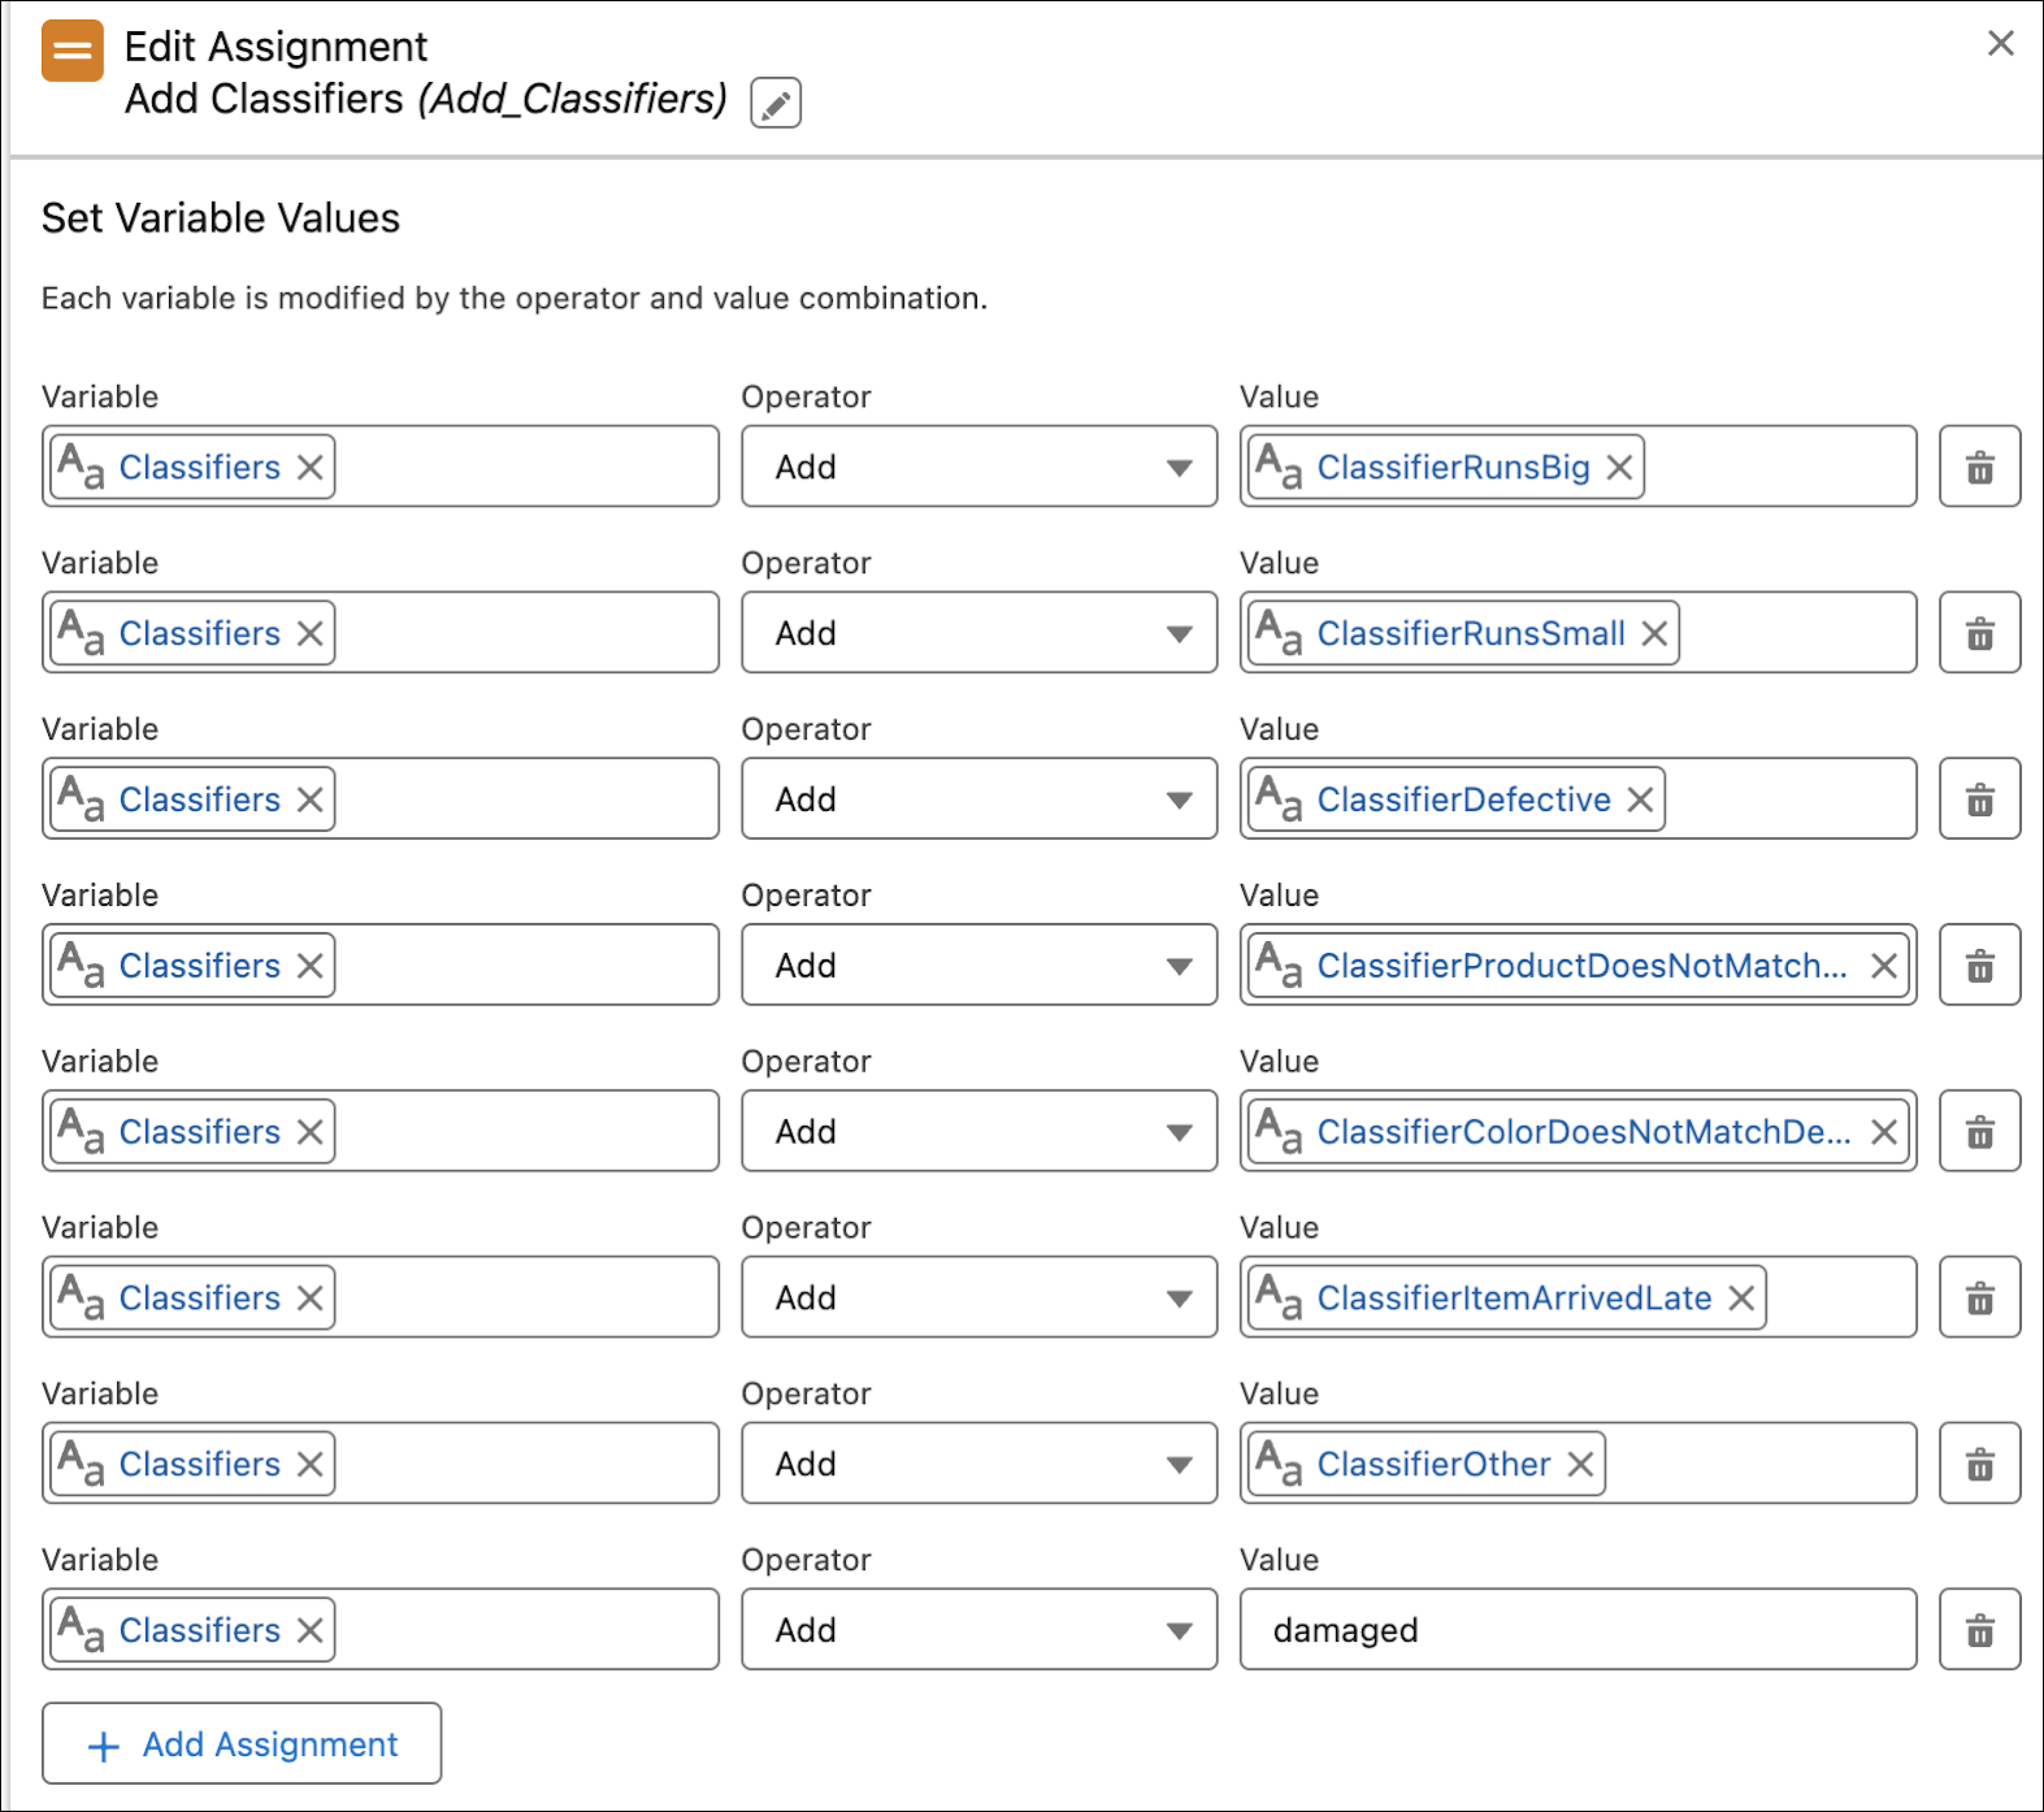This screenshot has height=1812, width=2044.
Task: Open Operator dropdown for ClassifierRunsSmall row
Action: click(x=979, y=632)
